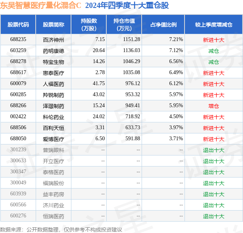Click the 羚锐制药 stock name

54,95
